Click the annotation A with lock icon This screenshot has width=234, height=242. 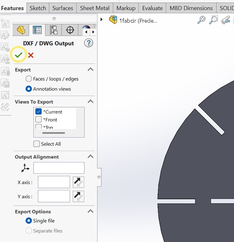[x=5, y=71]
